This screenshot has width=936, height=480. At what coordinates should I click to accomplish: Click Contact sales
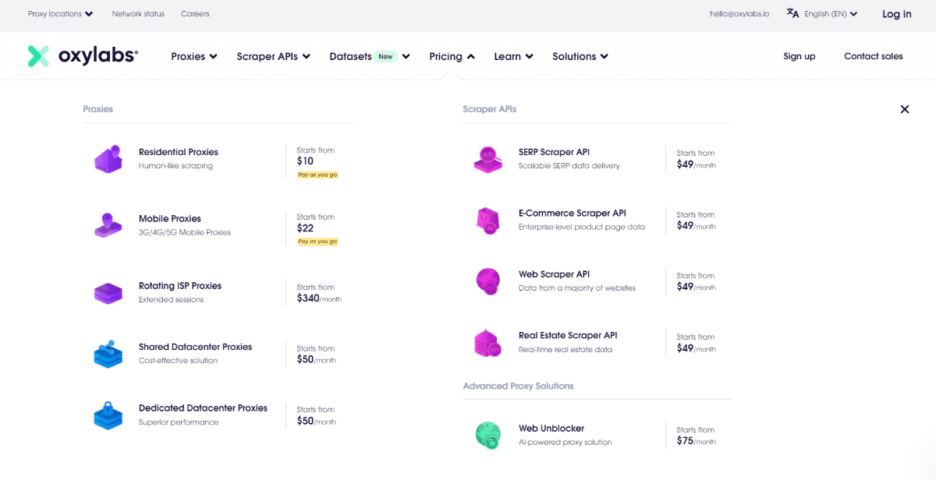pos(874,56)
